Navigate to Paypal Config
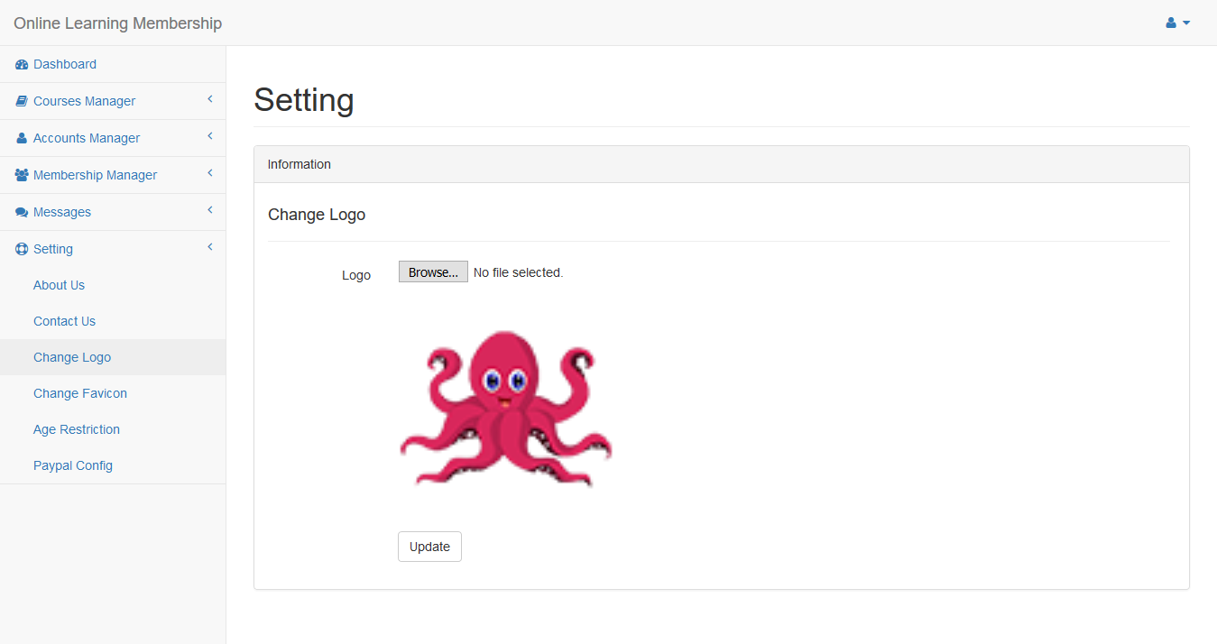 [73, 465]
